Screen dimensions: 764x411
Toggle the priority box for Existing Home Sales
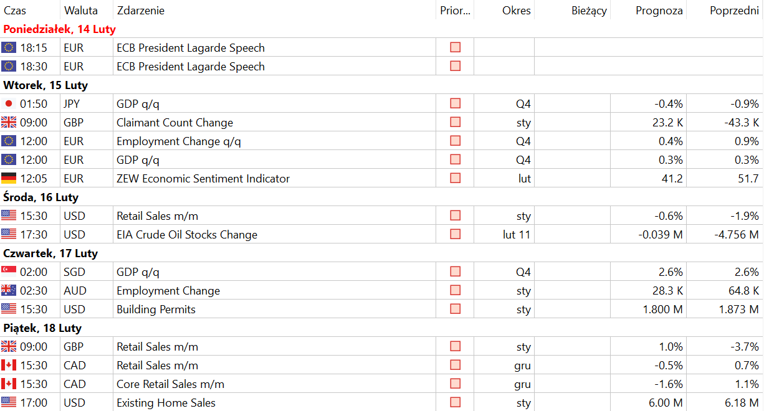click(455, 402)
